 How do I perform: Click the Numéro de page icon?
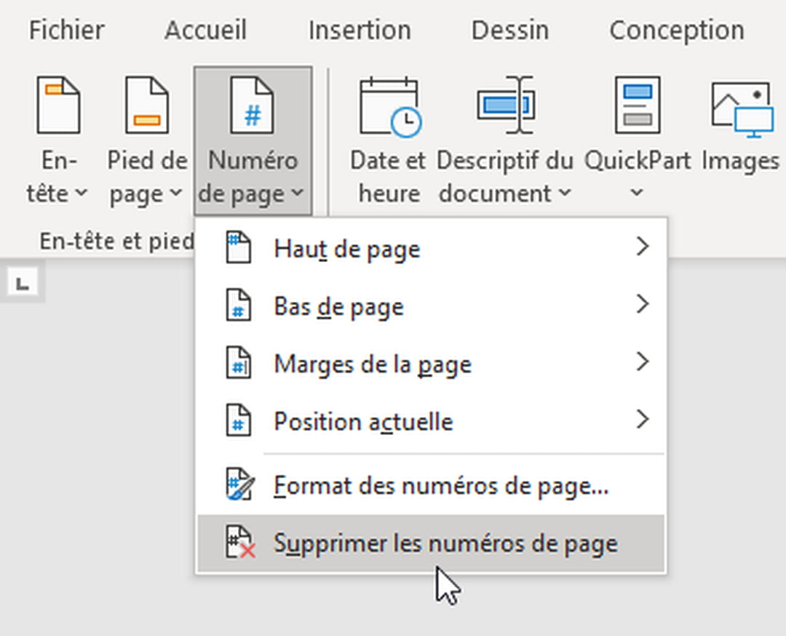[x=252, y=106]
